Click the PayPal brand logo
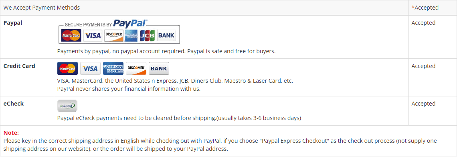Image resolution: width=457 pixels, height=160 pixels. click(130, 24)
